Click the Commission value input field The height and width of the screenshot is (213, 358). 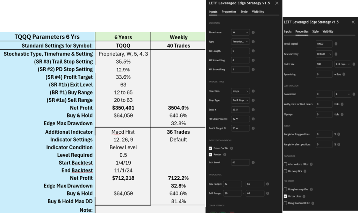(x=324, y=94)
